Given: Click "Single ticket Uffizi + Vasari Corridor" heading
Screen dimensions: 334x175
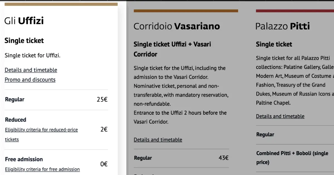Looking at the screenshot, I should click(172, 49).
